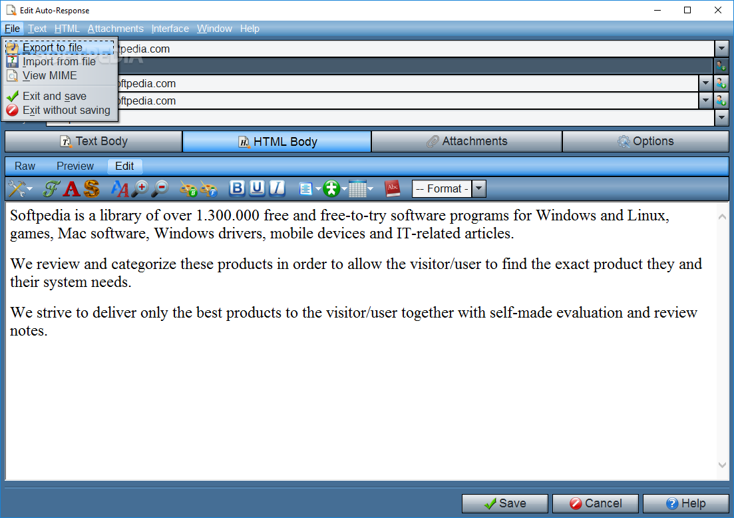Screen dimensions: 734x518
Task: Click the text alignment icon
Action: 305,188
